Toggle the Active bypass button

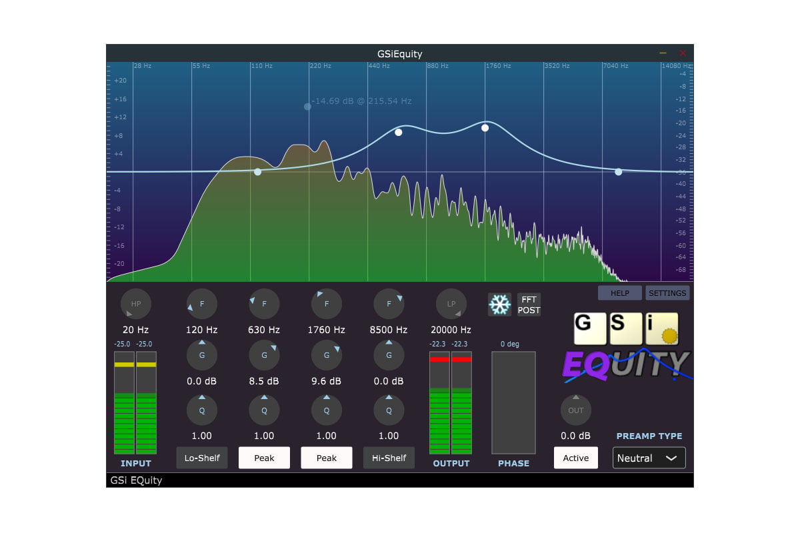coord(576,458)
